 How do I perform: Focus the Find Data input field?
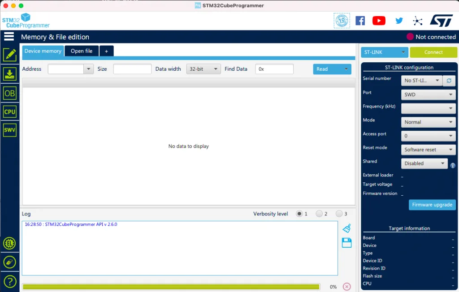tap(274, 69)
